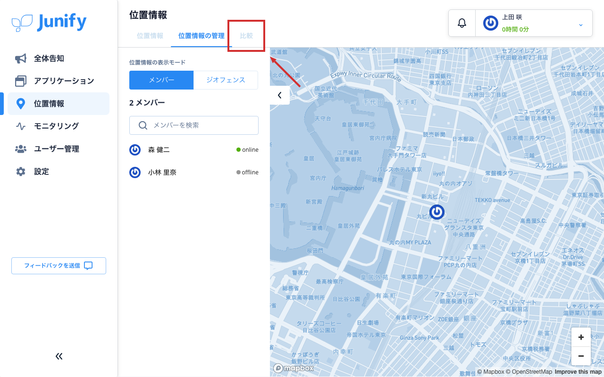Collapse the member panel with arrow
Screen dimensions: 604x377
(x=280, y=95)
